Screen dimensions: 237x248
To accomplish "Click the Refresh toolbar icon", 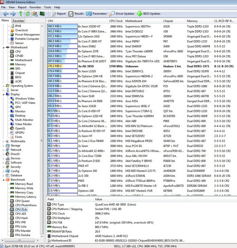I will [28, 14].
